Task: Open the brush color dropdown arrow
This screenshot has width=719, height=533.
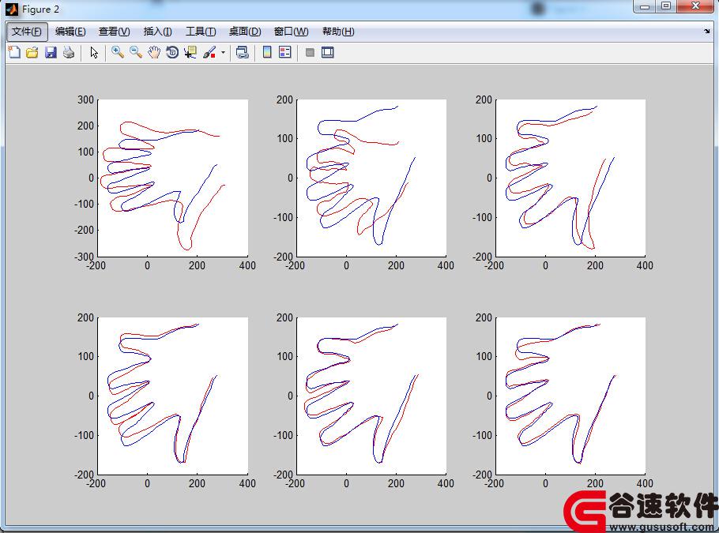Action: point(223,52)
